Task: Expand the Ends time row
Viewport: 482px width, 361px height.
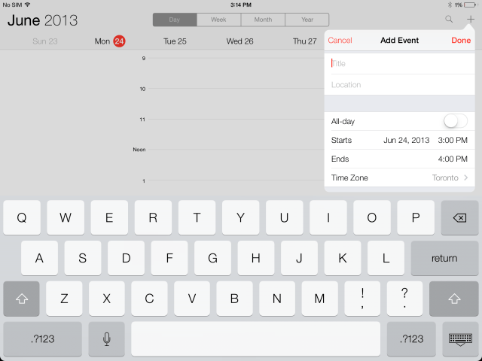Action: click(400, 159)
